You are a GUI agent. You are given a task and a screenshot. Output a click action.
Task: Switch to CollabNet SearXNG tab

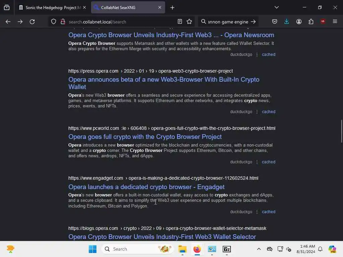point(128,8)
